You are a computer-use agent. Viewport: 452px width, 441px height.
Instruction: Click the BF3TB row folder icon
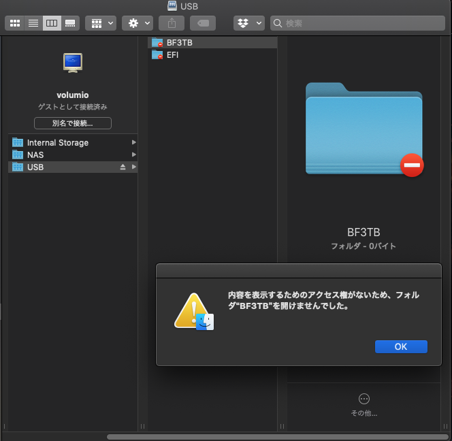[x=157, y=42]
